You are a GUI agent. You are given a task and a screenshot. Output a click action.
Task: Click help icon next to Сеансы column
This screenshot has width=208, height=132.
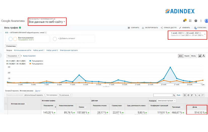click(86, 107)
